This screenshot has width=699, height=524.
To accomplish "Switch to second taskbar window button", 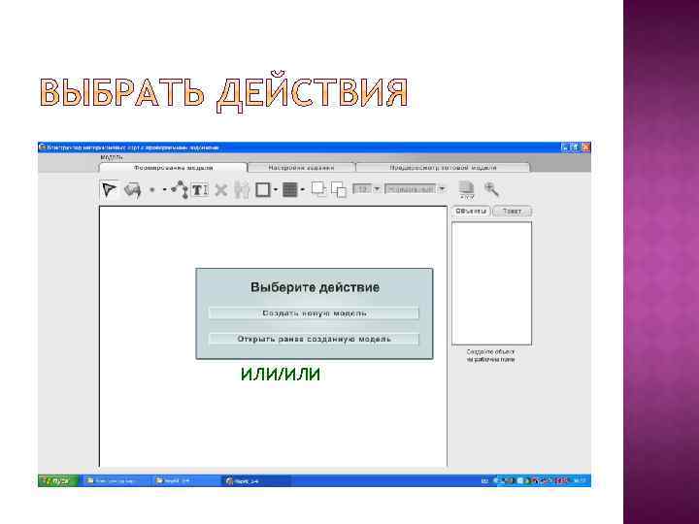I will (x=185, y=480).
